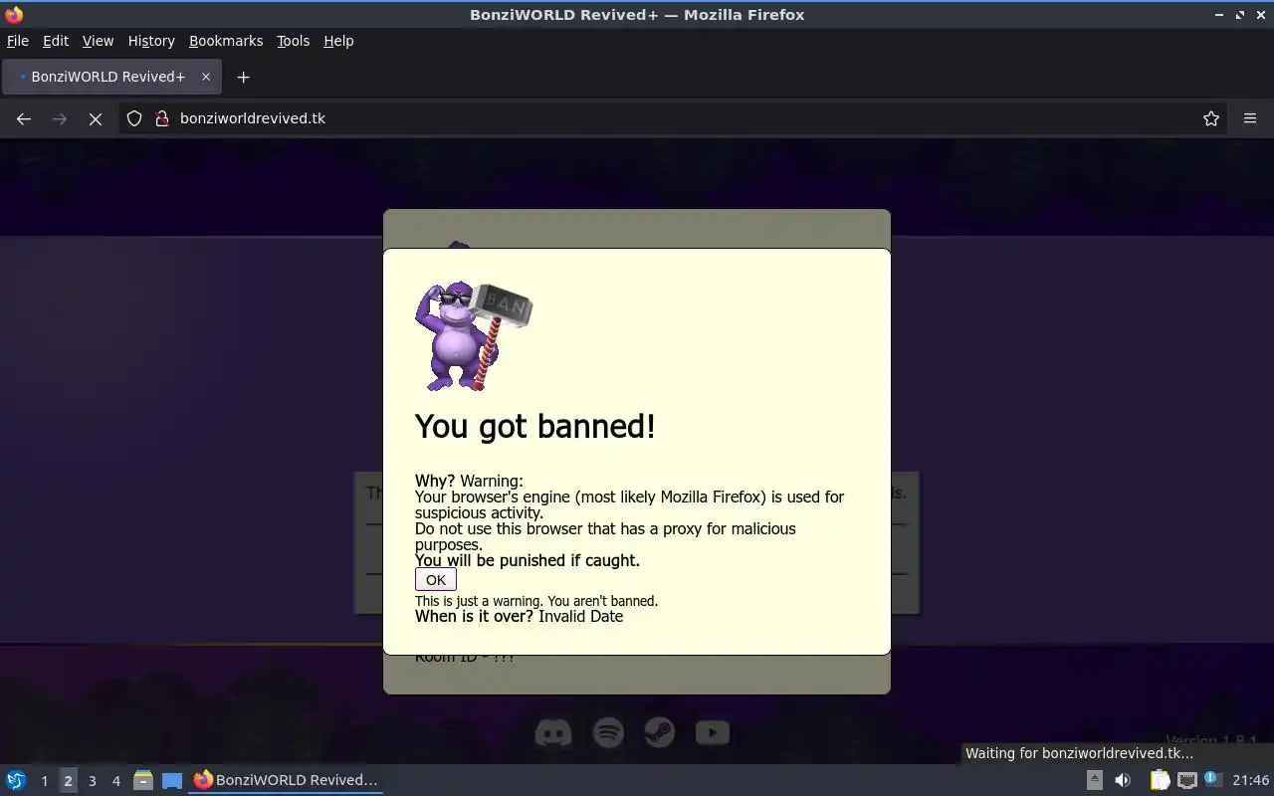The height and width of the screenshot is (796, 1274).
Task: Open the file manager drawer icon in taskbar
Action: point(143,780)
